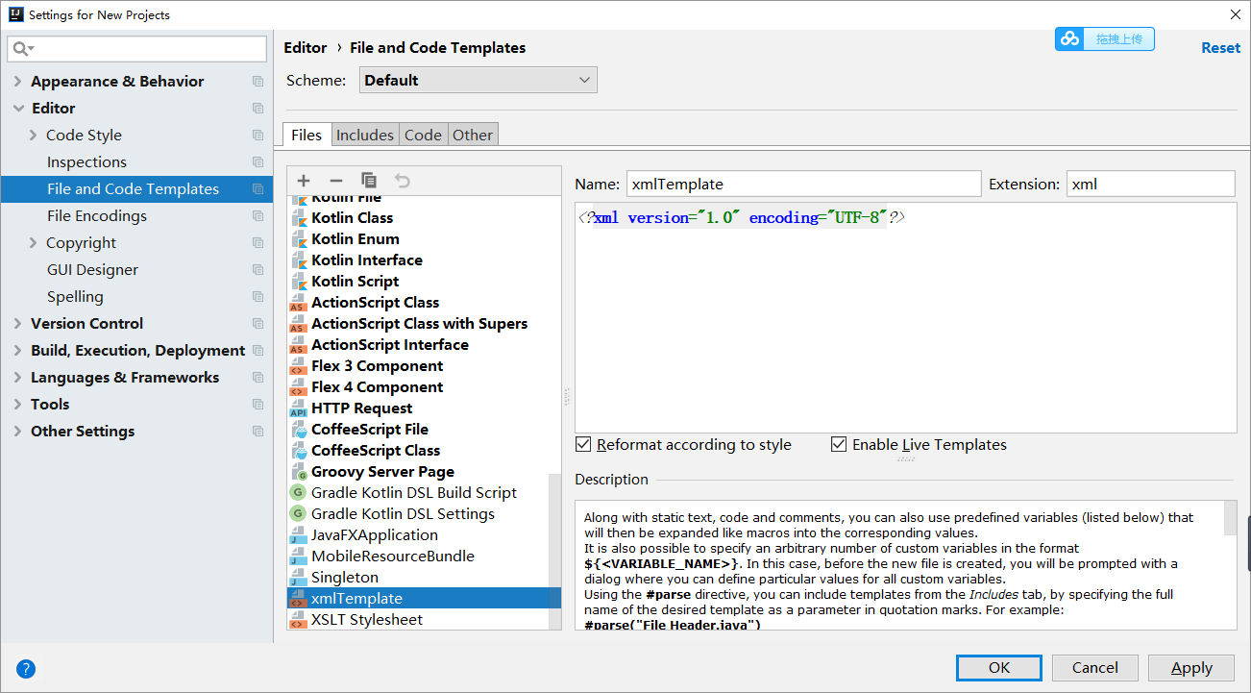The image size is (1251, 693).
Task: Open Inspections settings page
Action: [86, 162]
